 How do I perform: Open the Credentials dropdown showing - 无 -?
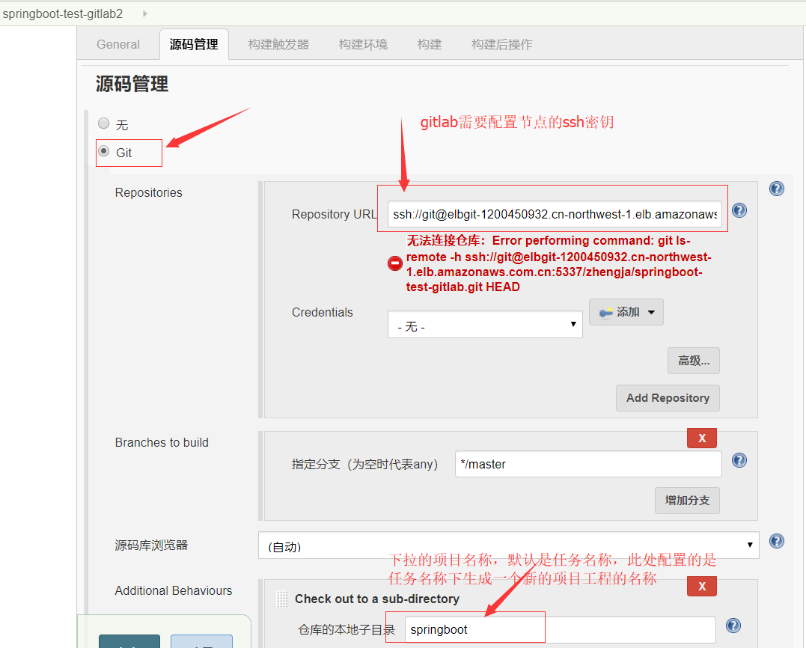485,324
